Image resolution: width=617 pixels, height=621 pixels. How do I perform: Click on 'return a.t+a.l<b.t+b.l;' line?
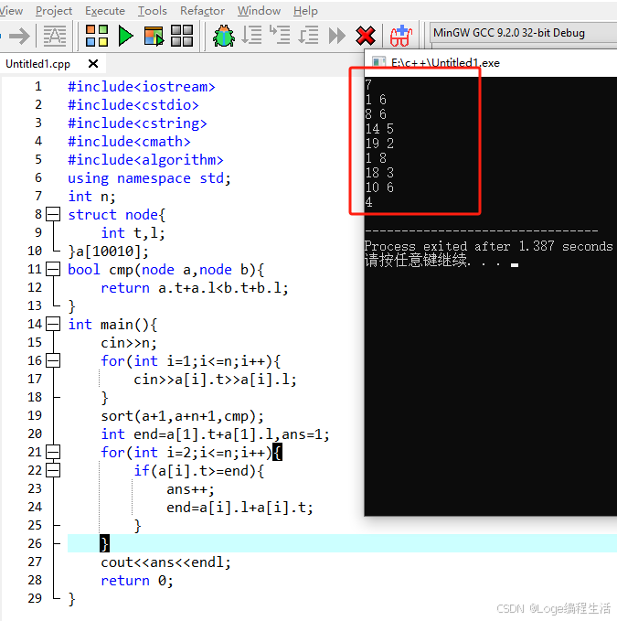click(x=195, y=288)
